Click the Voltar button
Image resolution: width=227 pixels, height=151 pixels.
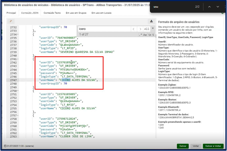coord(196,146)
